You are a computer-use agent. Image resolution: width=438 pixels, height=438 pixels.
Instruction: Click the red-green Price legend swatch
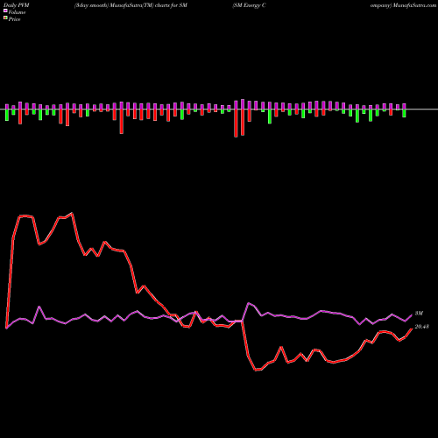(x=5, y=18)
